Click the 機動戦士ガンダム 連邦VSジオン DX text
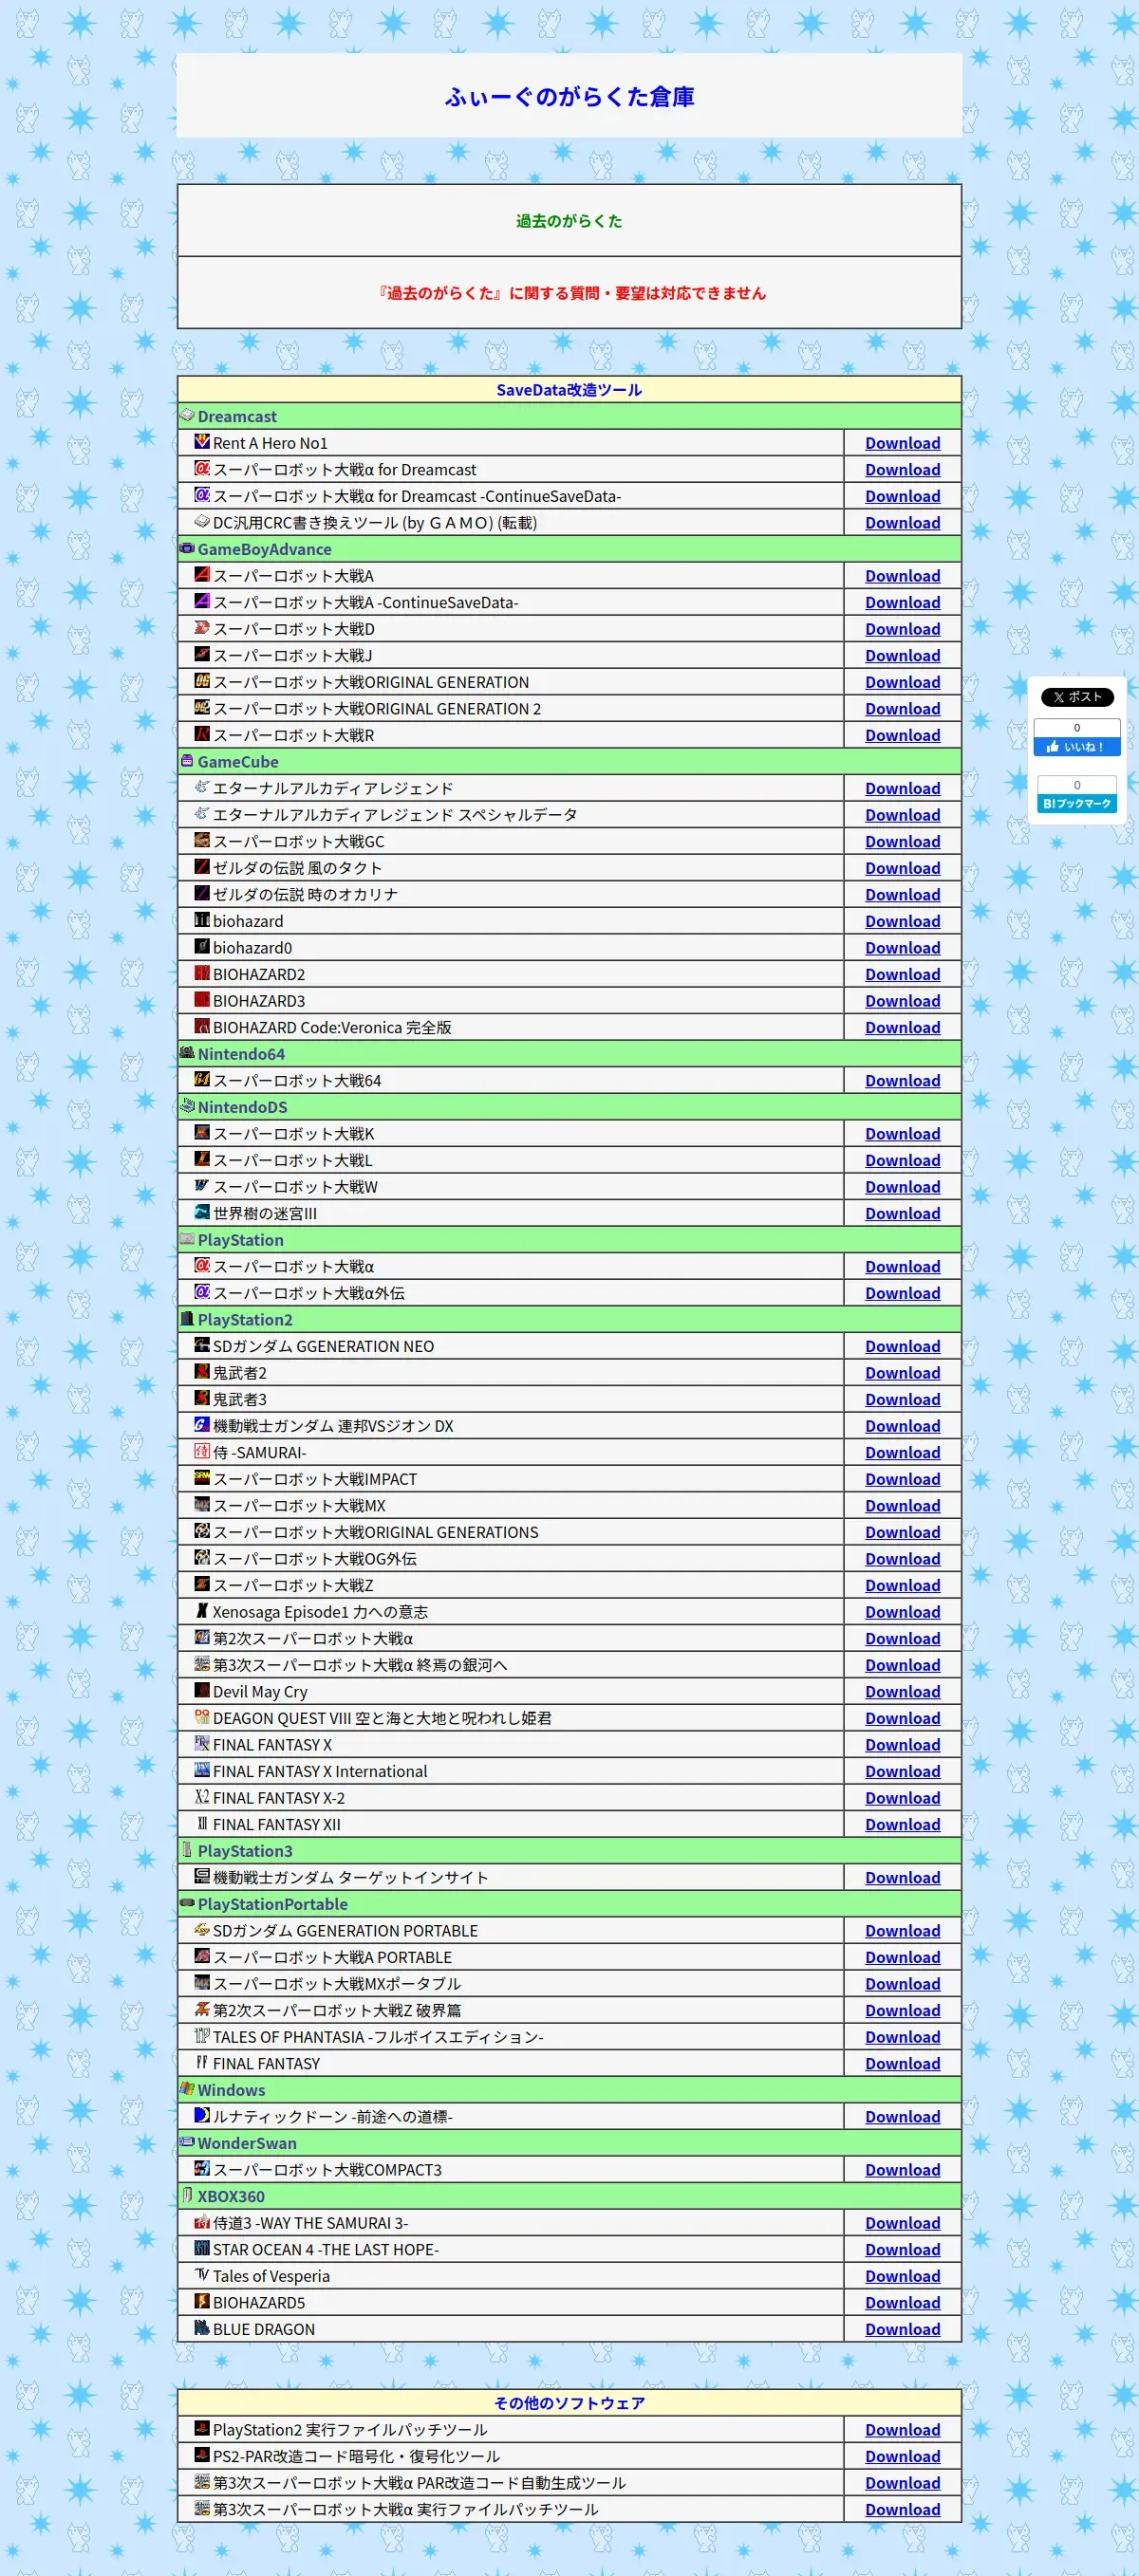This screenshot has height=2576, width=1139. 333,1426
